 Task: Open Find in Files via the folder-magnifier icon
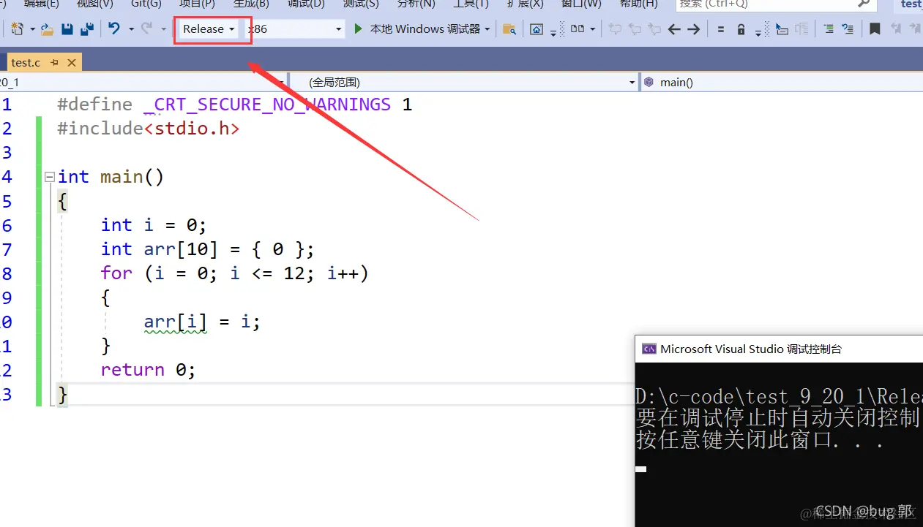[509, 29]
